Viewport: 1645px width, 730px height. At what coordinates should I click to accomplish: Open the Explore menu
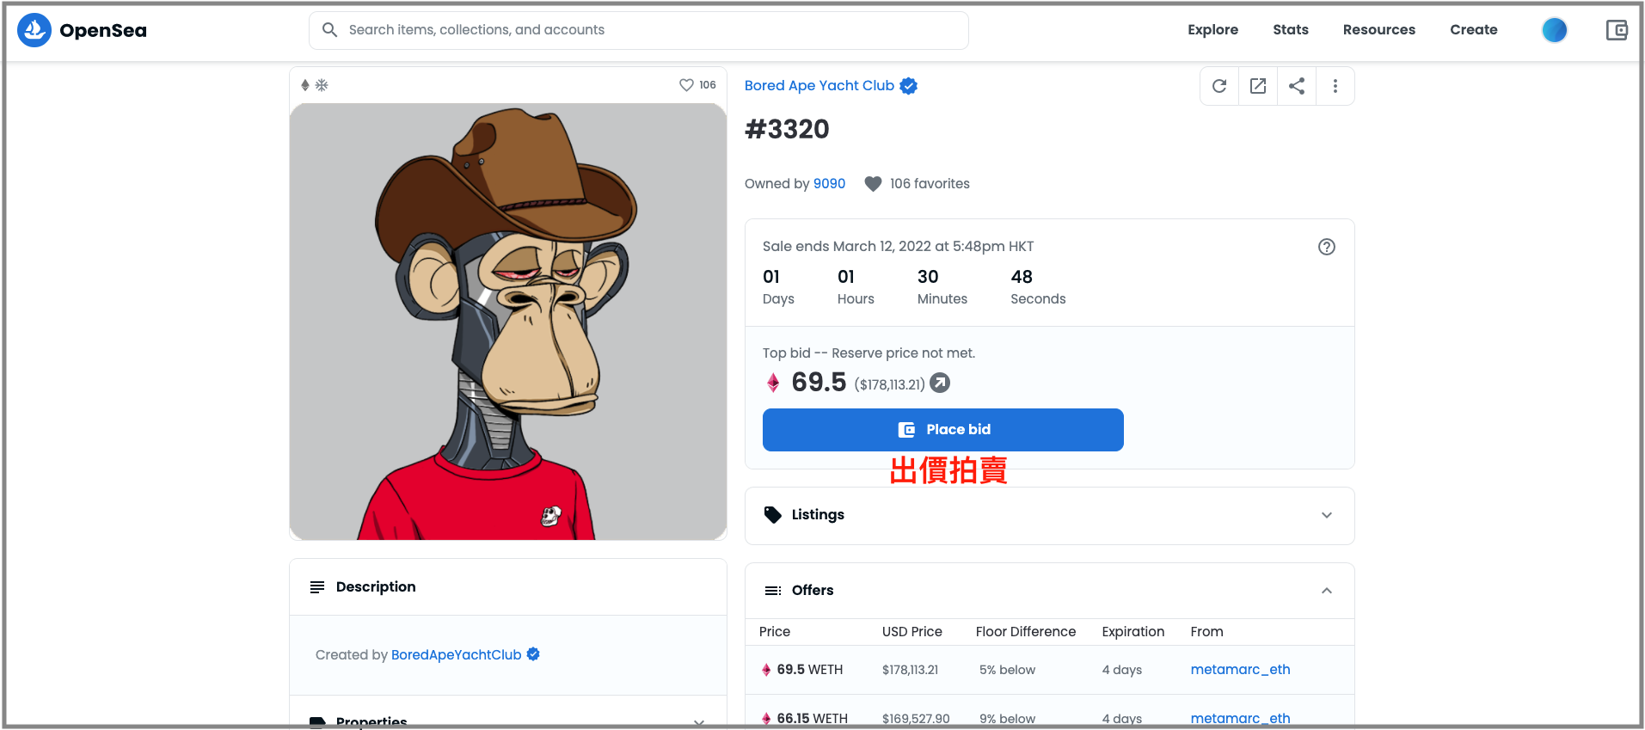(x=1213, y=30)
